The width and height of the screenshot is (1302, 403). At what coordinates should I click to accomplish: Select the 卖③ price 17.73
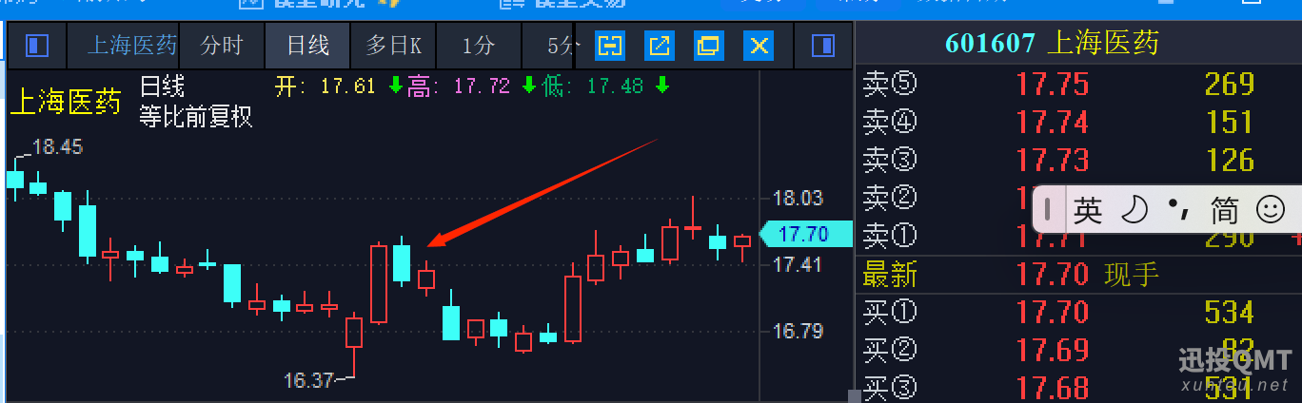(x=1053, y=161)
